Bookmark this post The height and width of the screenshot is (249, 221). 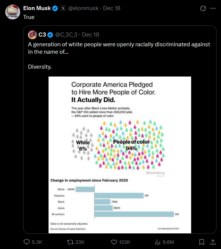tap(202, 242)
